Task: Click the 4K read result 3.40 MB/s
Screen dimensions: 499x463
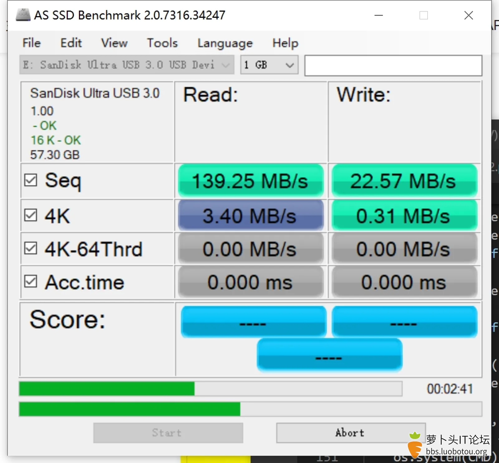Action: [250, 216]
